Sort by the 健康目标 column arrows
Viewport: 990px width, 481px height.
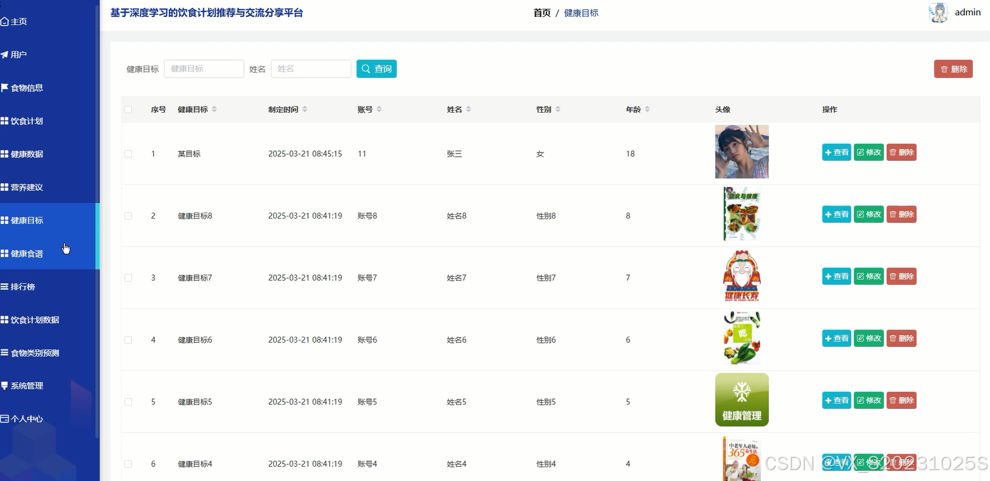214,109
